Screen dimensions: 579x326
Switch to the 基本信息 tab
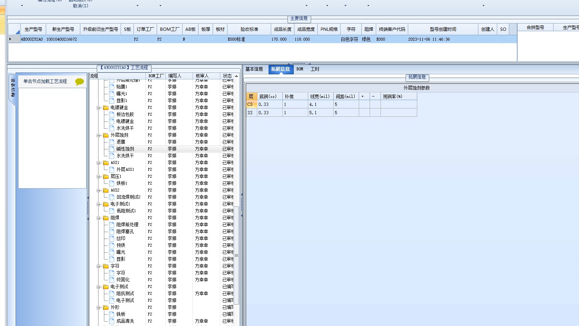(254, 69)
